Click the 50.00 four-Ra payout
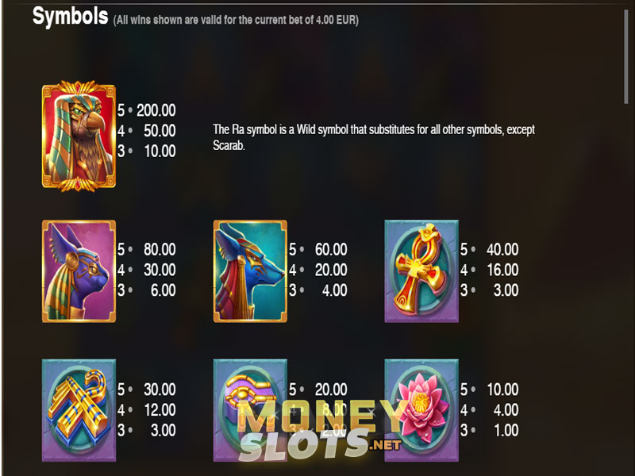 160,131
